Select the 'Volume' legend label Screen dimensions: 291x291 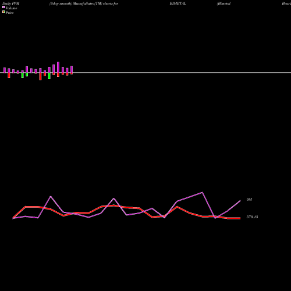11,8
